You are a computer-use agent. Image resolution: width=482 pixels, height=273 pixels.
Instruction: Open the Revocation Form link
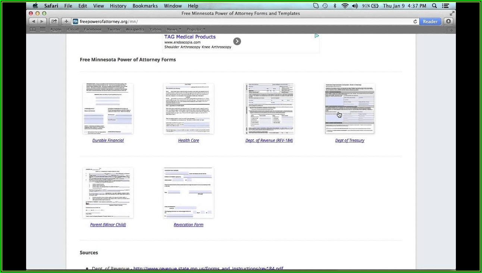coord(188,225)
